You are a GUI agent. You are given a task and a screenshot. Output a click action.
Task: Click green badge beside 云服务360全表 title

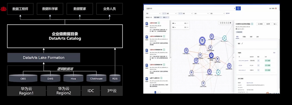159,23
